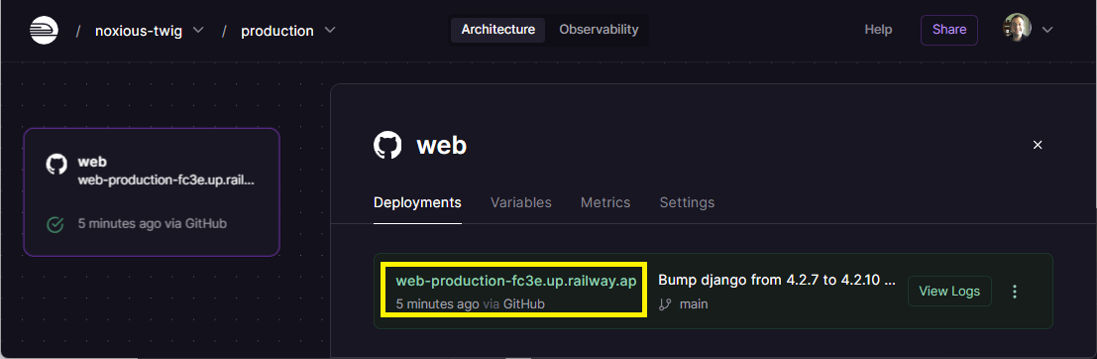Open the Variables tab
Image resolution: width=1097 pixels, height=359 pixels.
pyautogui.click(x=520, y=203)
